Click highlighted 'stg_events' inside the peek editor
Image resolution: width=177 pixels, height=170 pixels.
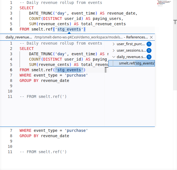[x=69, y=70]
